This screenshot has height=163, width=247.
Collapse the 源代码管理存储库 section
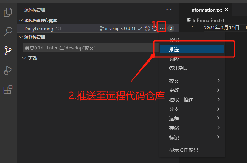point(21,20)
